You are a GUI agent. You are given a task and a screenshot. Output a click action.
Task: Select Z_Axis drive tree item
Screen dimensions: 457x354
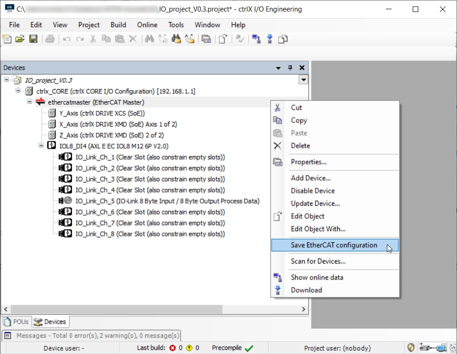pos(112,135)
